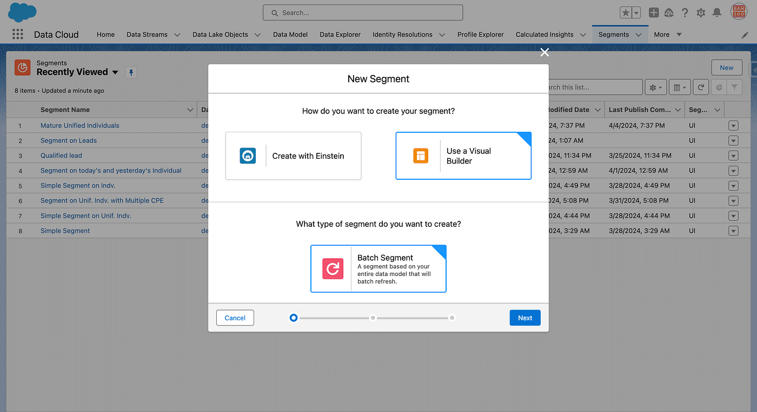Expand the More navigation menu

667,35
